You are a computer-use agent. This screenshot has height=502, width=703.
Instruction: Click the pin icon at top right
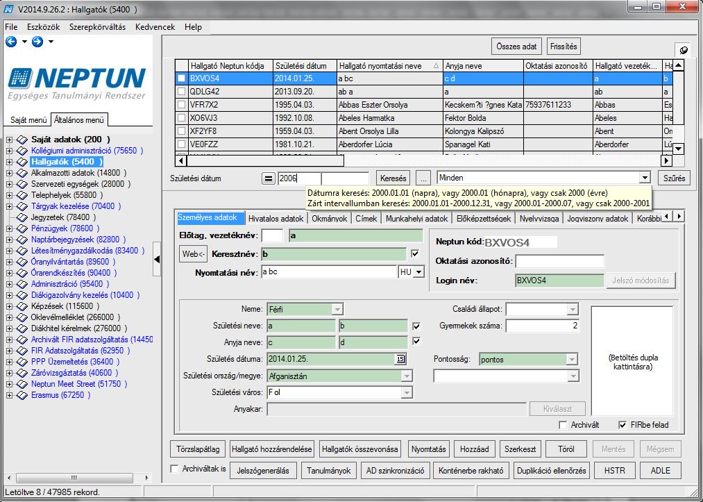tap(684, 50)
